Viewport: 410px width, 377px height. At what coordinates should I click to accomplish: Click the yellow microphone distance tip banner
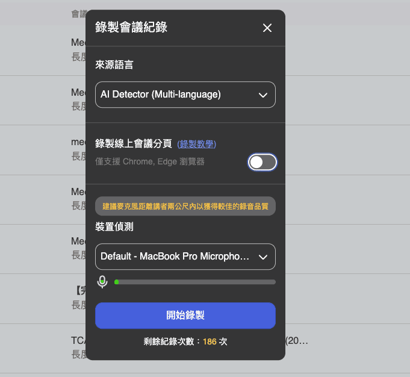[185, 206]
